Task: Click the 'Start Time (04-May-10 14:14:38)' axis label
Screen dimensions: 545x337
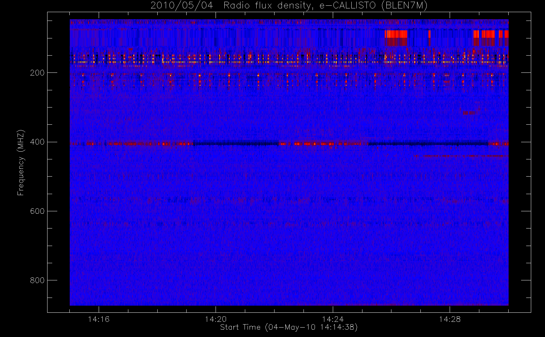Action: (x=289, y=327)
